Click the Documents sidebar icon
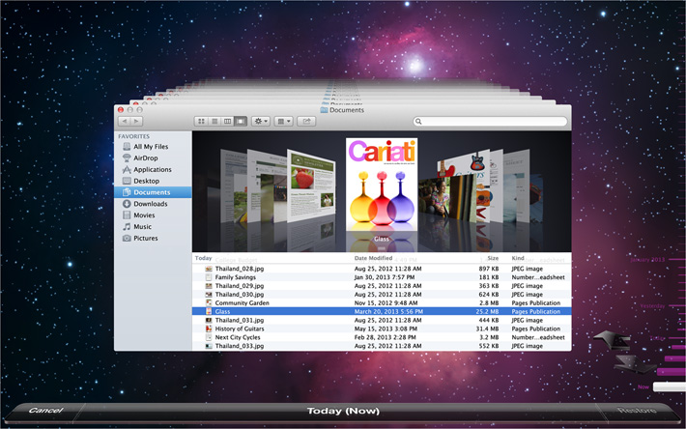This screenshot has height=429, width=686. (127, 192)
